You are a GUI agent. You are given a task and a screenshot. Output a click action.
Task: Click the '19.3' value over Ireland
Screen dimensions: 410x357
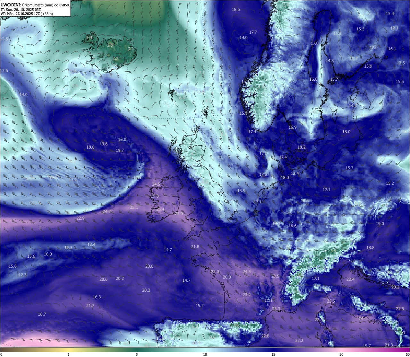(155, 196)
